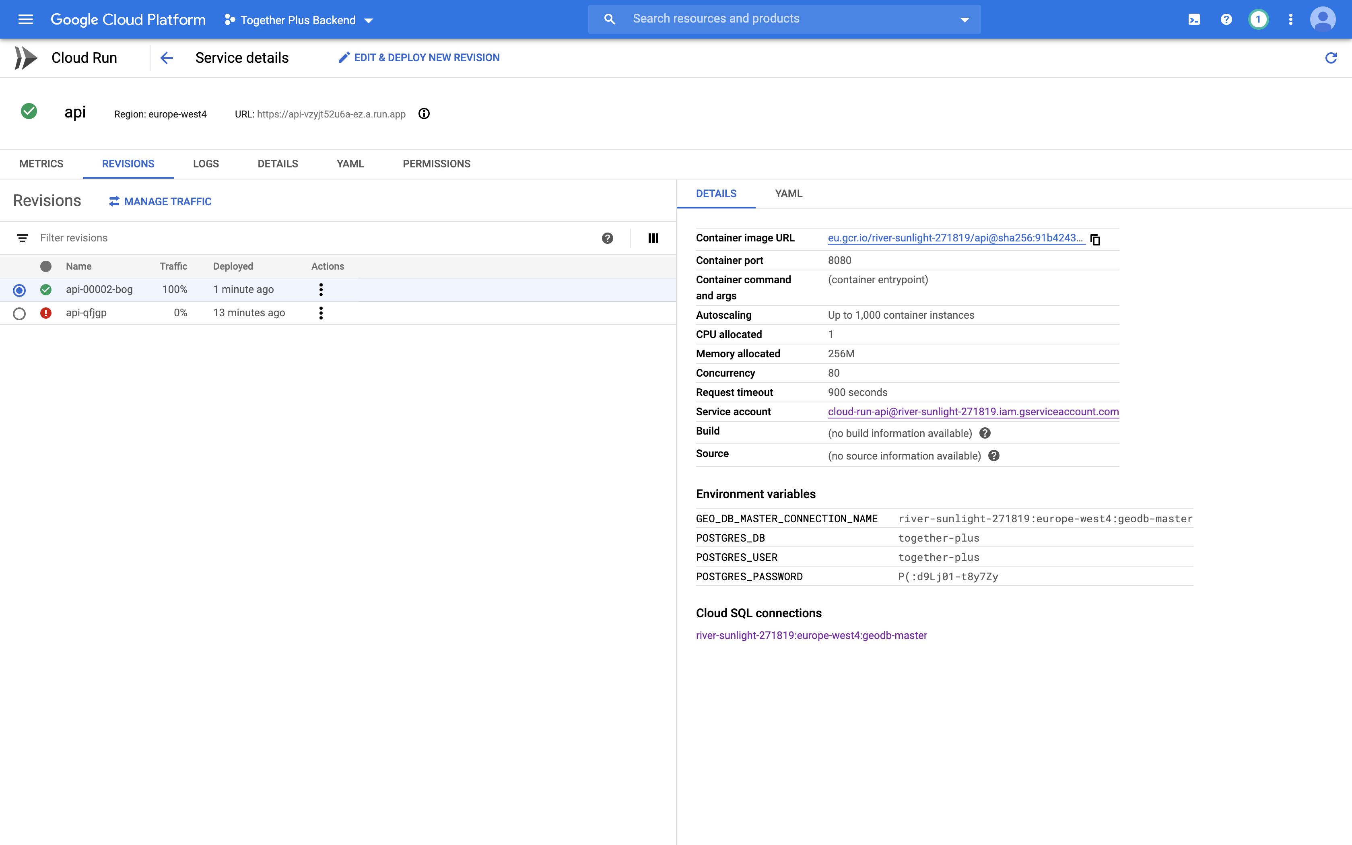Open the cloud-run-api service account link
1352x845 pixels.
[973, 412]
